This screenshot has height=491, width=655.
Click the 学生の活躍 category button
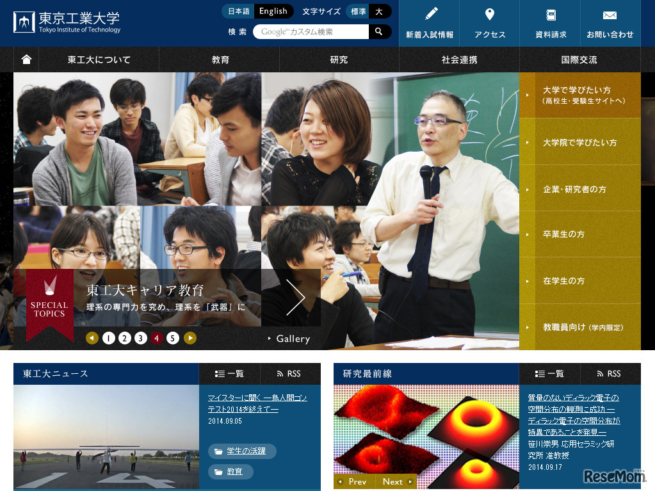tap(243, 451)
